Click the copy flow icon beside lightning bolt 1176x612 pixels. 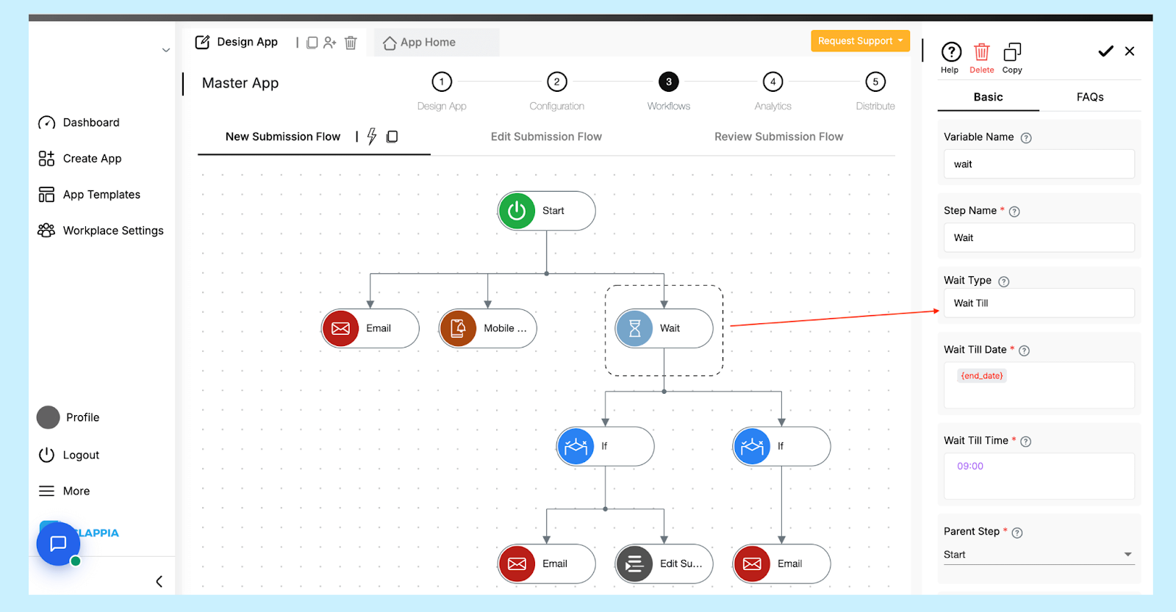click(x=392, y=137)
